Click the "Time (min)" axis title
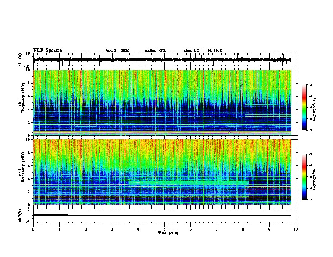Viewport: 333px width, 257px height. click(168, 233)
